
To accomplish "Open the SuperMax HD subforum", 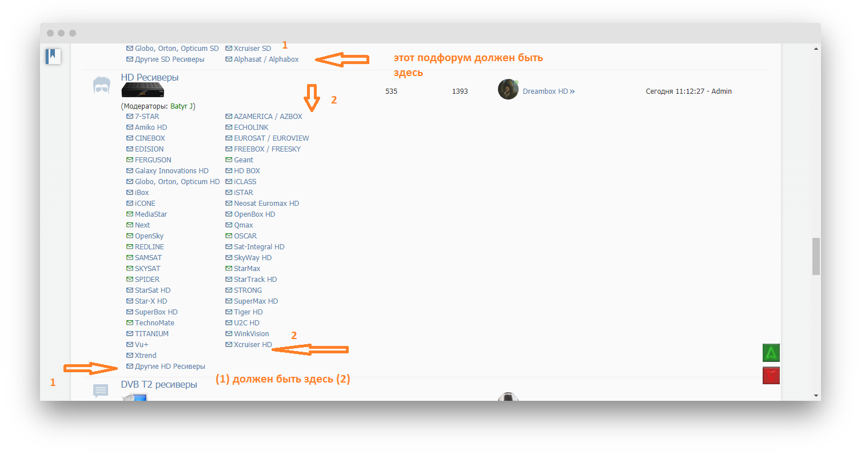I will coord(256,301).
